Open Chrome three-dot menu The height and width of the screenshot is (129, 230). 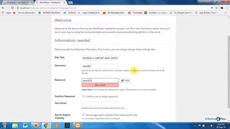point(227,8)
